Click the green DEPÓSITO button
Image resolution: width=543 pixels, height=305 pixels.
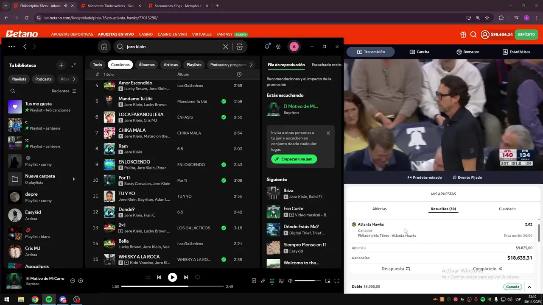click(x=526, y=34)
